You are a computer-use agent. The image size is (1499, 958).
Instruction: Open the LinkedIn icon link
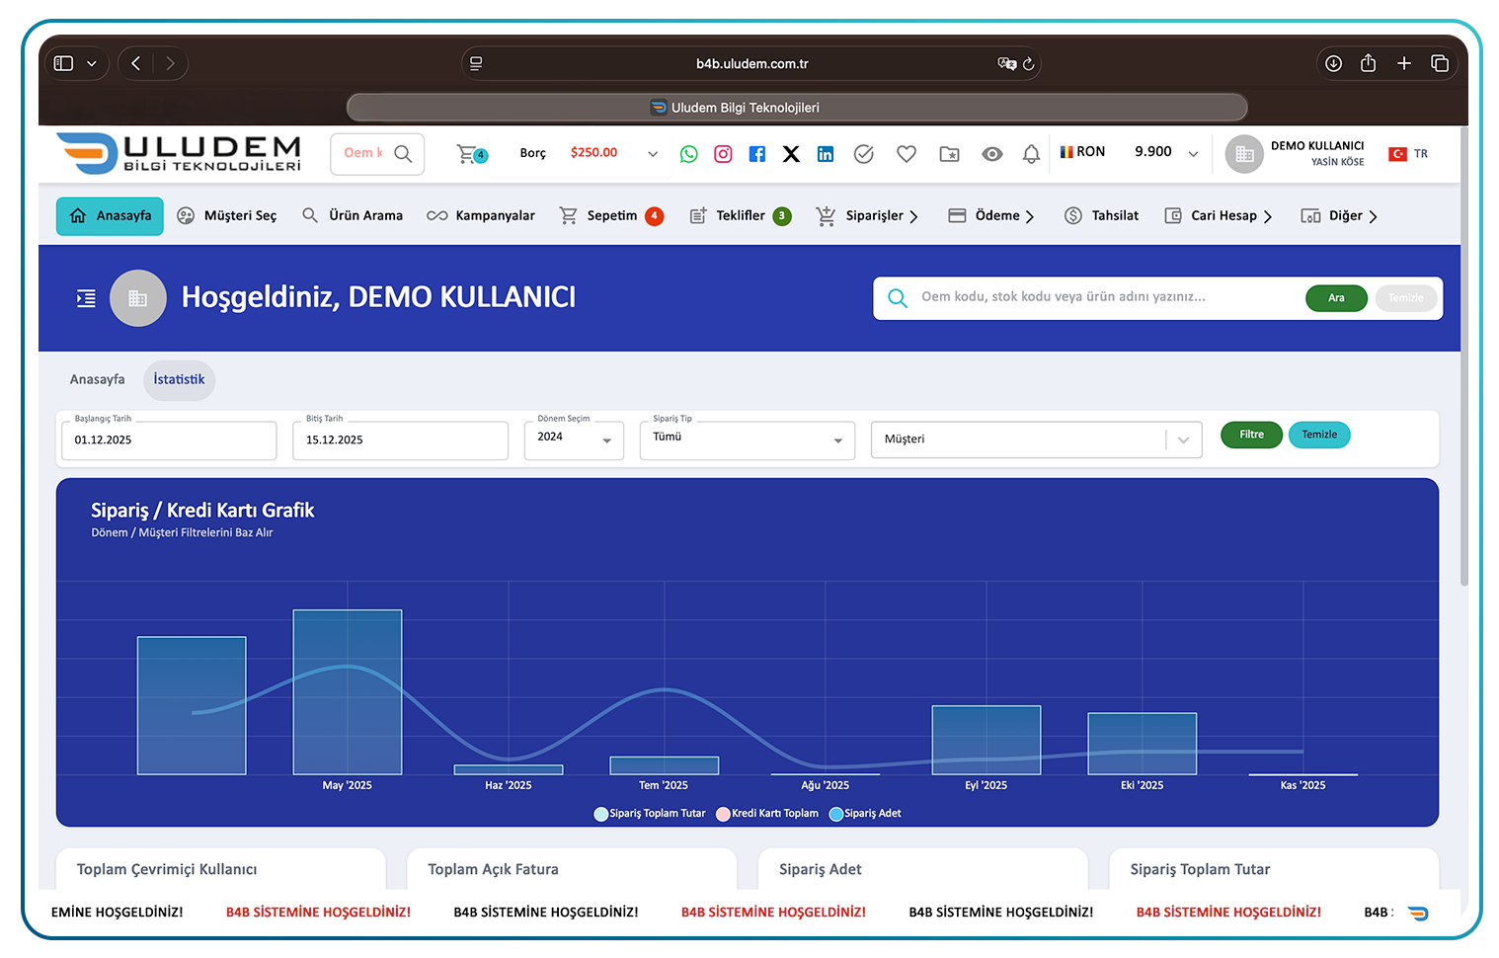(826, 154)
